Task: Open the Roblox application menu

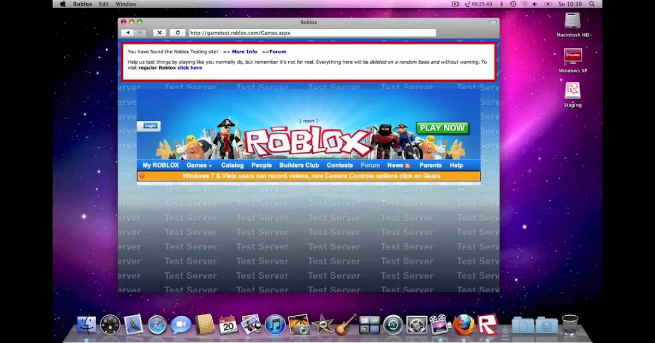Action: click(82, 4)
